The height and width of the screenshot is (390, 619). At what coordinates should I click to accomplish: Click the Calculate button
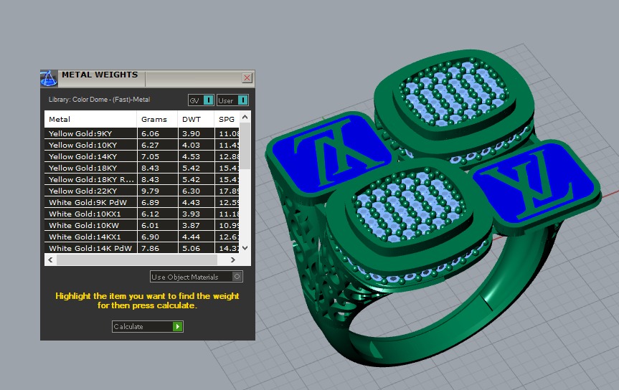tap(147, 326)
